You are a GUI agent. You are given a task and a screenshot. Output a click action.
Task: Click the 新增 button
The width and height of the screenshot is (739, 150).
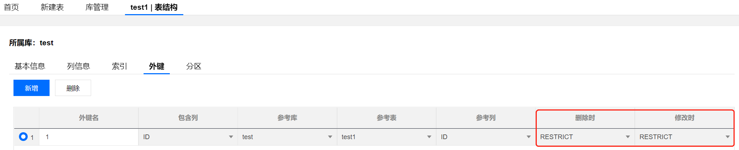31,88
